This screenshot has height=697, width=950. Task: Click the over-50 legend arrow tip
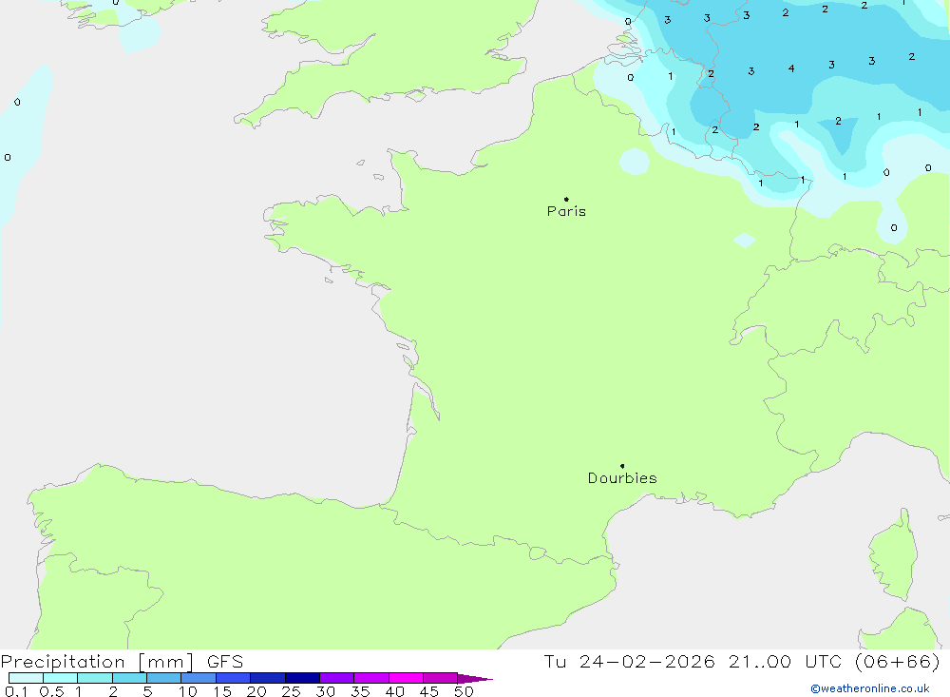[475, 679]
